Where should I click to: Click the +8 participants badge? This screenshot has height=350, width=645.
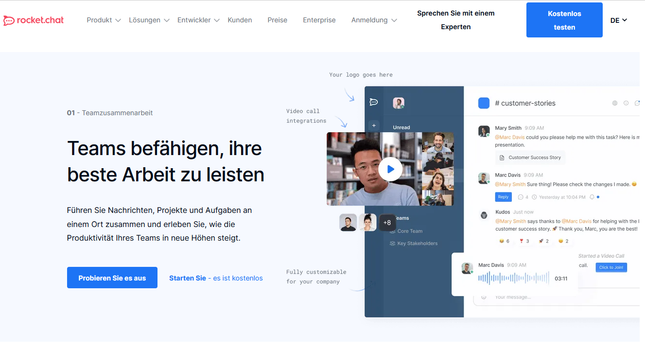pos(387,223)
